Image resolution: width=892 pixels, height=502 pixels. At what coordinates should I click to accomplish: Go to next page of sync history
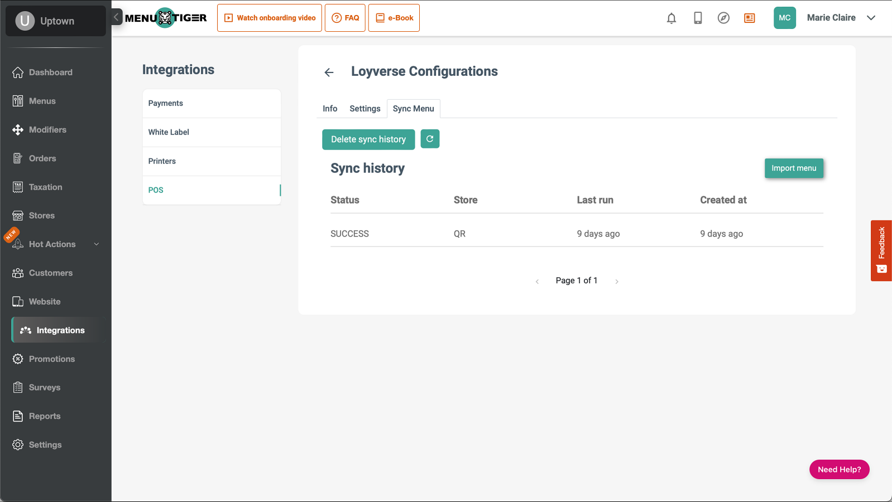pyautogui.click(x=617, y=281)
